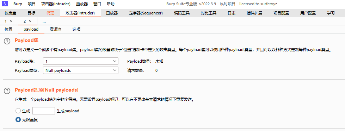Switch to the 编码工具 tab
345x131 pixels.
tap(182, 13)
